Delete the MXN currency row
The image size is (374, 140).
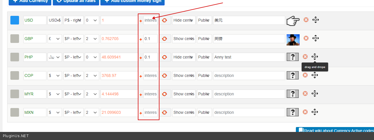tap(305, 112)
